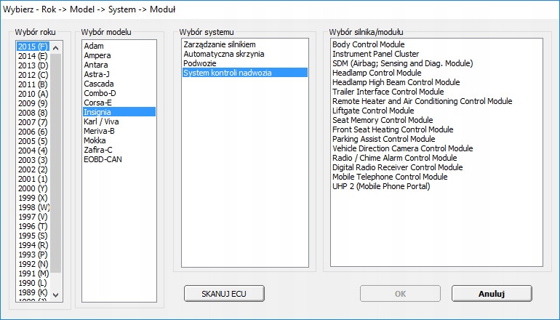
Task: Select Trailer Interface Control Module
Action: 388,92
